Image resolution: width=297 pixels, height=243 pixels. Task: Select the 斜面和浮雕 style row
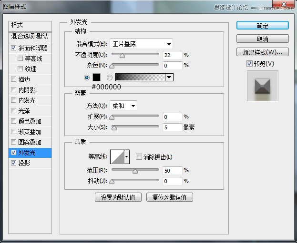(x=30, y=48)
